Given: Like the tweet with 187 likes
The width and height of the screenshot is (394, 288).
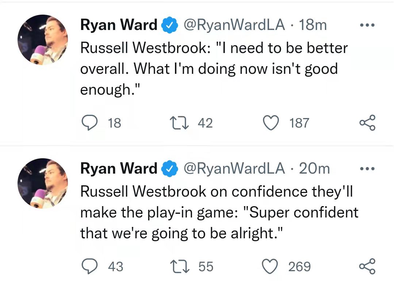Looking at the screenshot, I should click(x=271, y=123).
